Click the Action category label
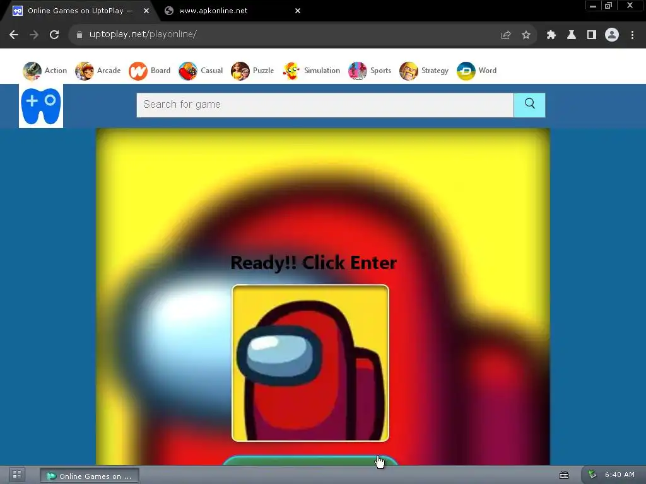The height and width of the screenshot is (484, 646). 56,71
